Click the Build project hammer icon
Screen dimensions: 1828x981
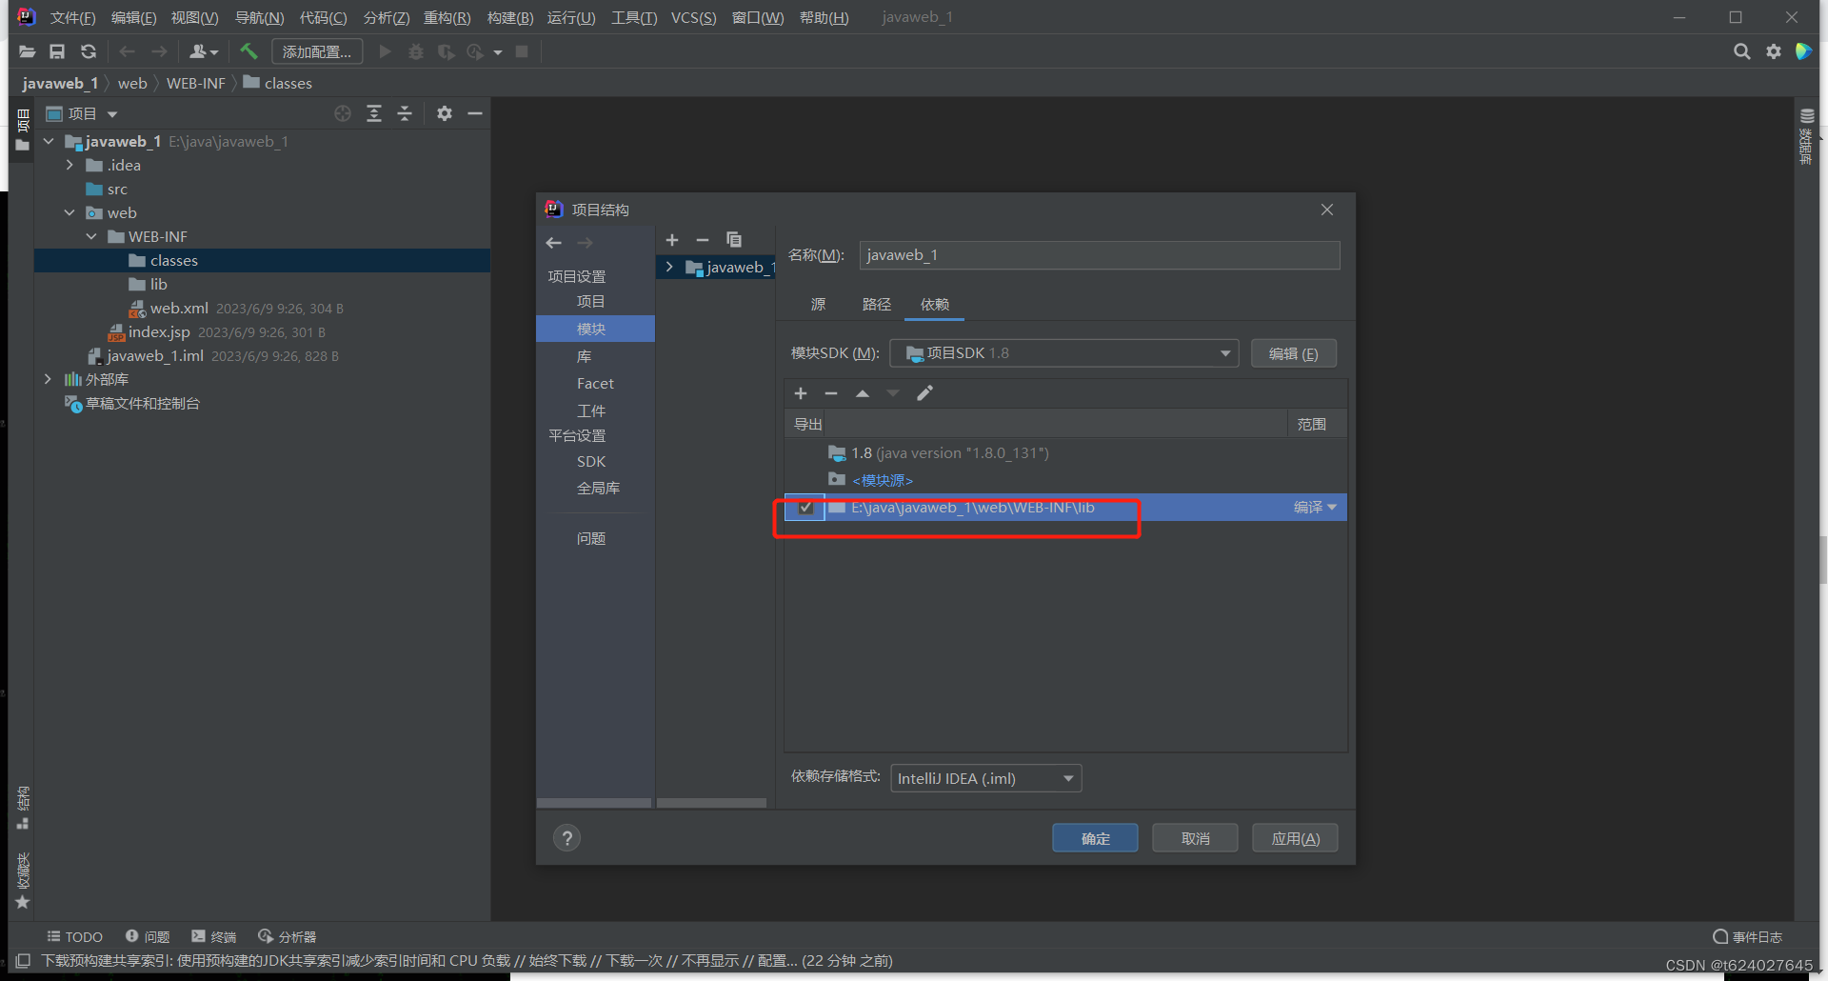(x=248, y=51)
